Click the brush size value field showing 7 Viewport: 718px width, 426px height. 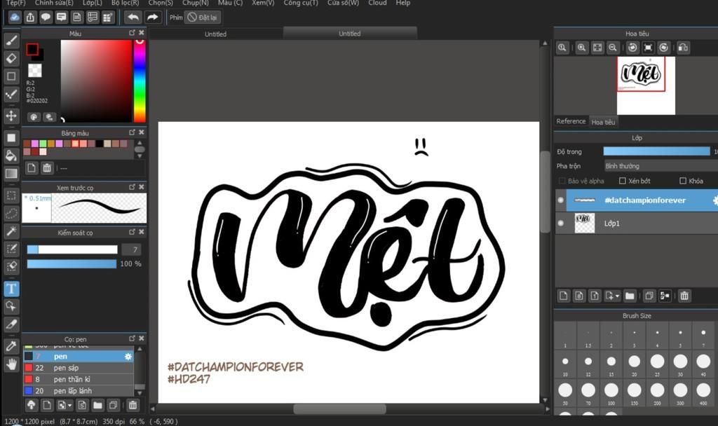[x=133, y=249]
